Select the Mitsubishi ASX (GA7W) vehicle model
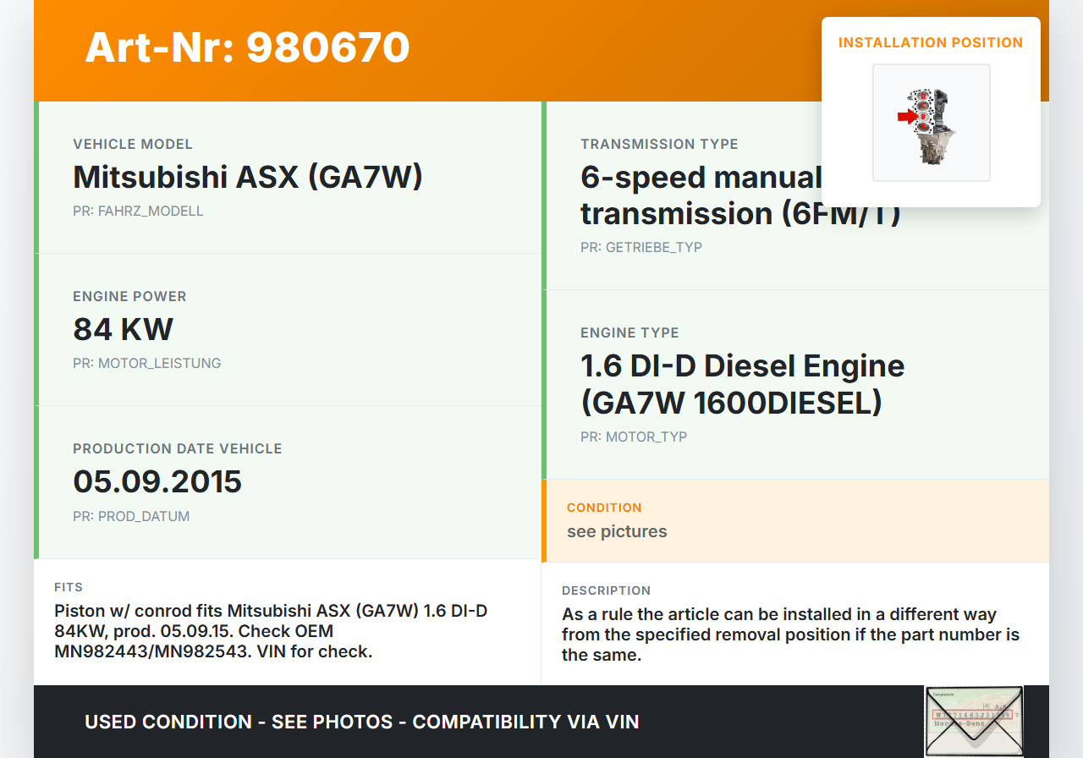The width and height of the screenshot is (1083, 758). [x=247, y=177]
